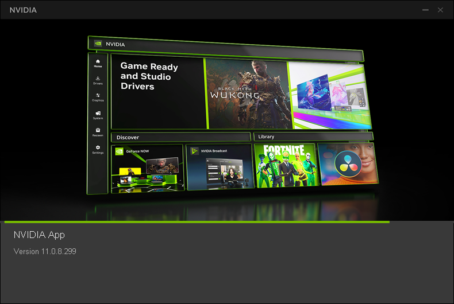Close the NVIDIA installer window
The width and height of the screenshot is (454, 304).
tap(440, 10)
